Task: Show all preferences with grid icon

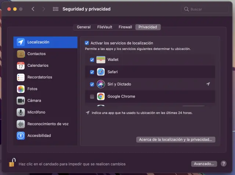Action: [x=55, y=9]
